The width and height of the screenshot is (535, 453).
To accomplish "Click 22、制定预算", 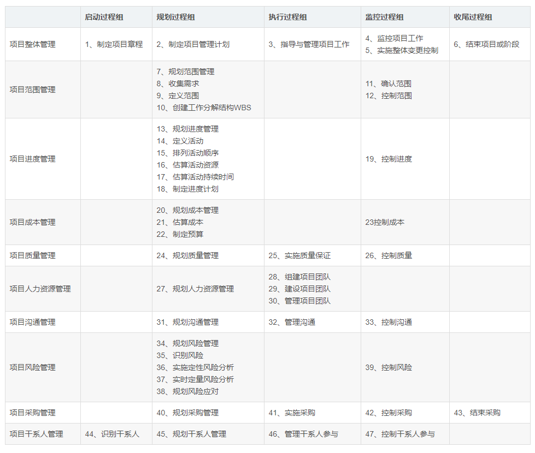I will point(180,234).
